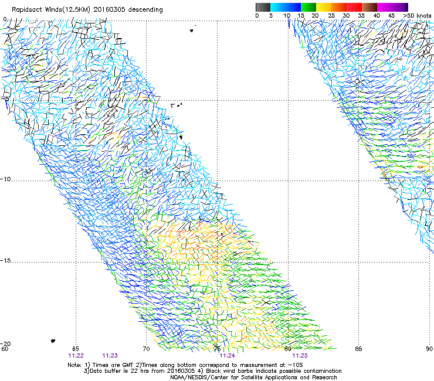
Task: Click the '60' longitude axis label
Action: [x=5, y=349]
